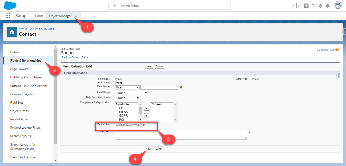Select Page Layouts in the sidebar
Viewport: 346px width, 166px height.
pyautogui.click(x=19, y=69)
